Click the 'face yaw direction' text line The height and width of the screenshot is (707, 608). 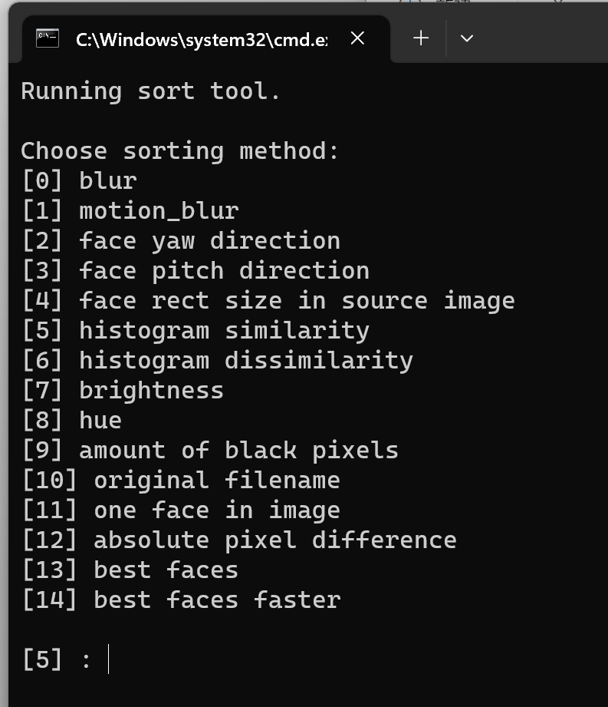(x=209, y=241)
